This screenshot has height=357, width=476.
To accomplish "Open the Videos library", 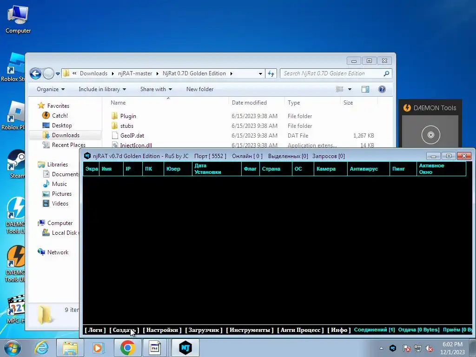I will [x=60, y=204].
